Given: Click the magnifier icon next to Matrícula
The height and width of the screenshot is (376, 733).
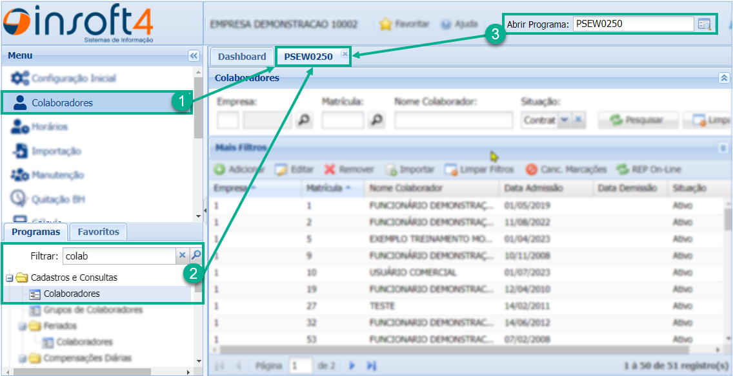Looking at the screenshot, I should pyautogui.click(x=376, y=120).
